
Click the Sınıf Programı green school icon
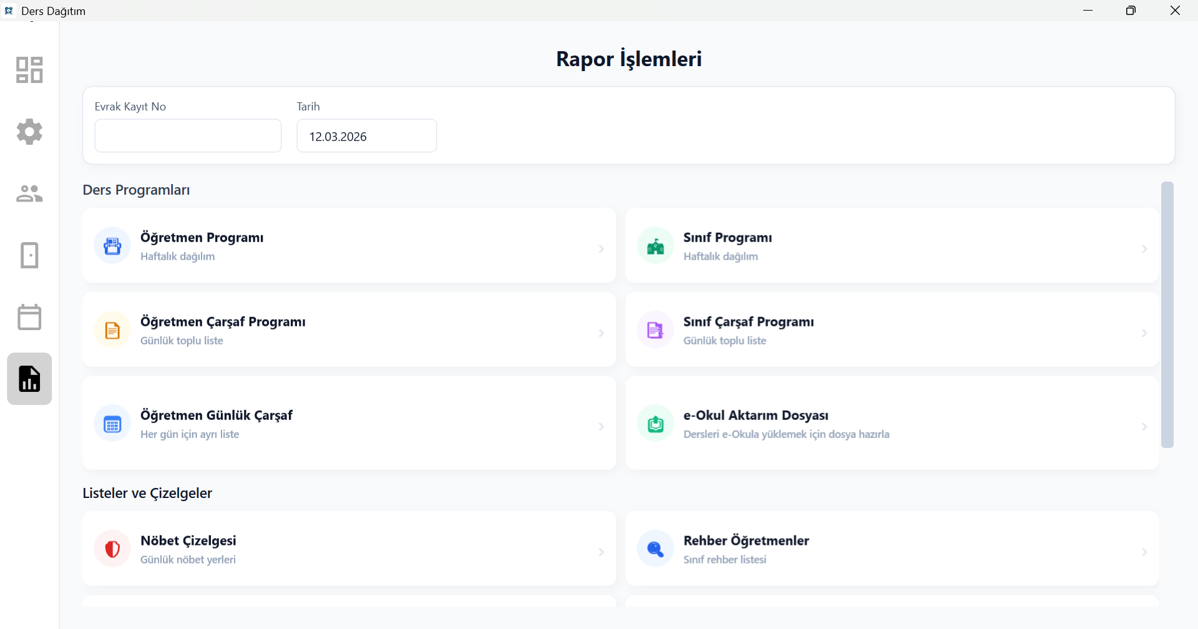point(655,246)
